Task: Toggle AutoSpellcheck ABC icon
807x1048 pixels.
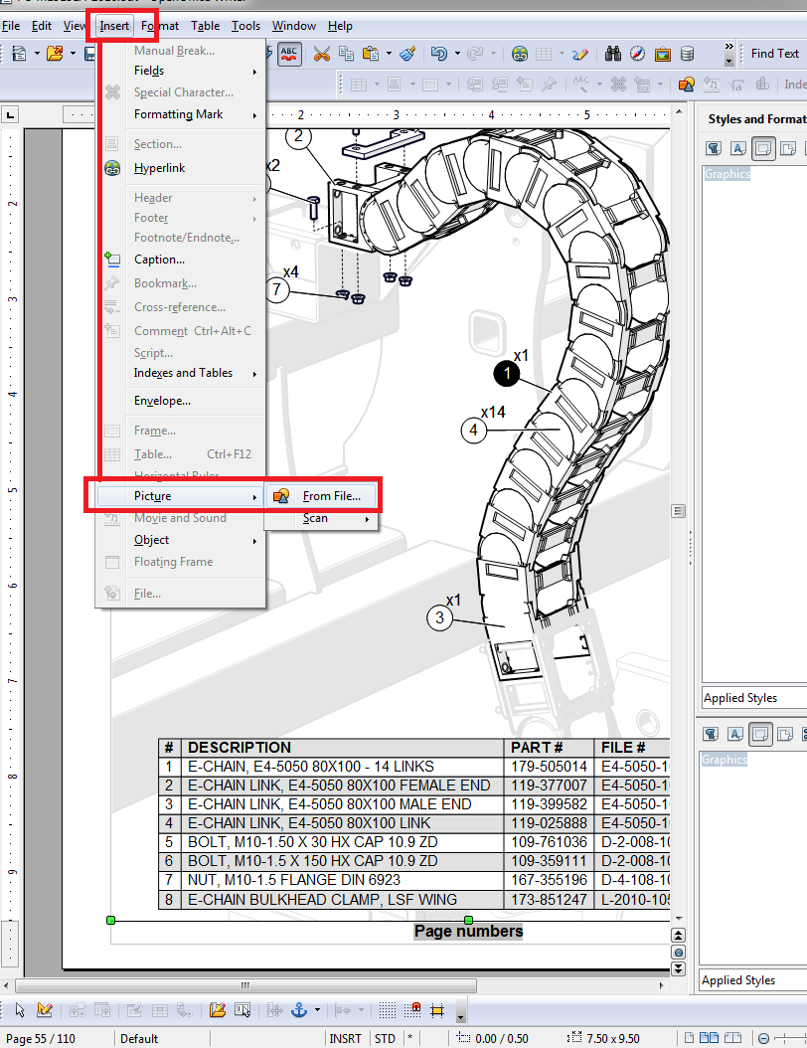Action: coord(289,54)
